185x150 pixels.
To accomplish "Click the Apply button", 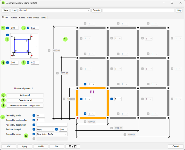I will click(x=25, y=146).
